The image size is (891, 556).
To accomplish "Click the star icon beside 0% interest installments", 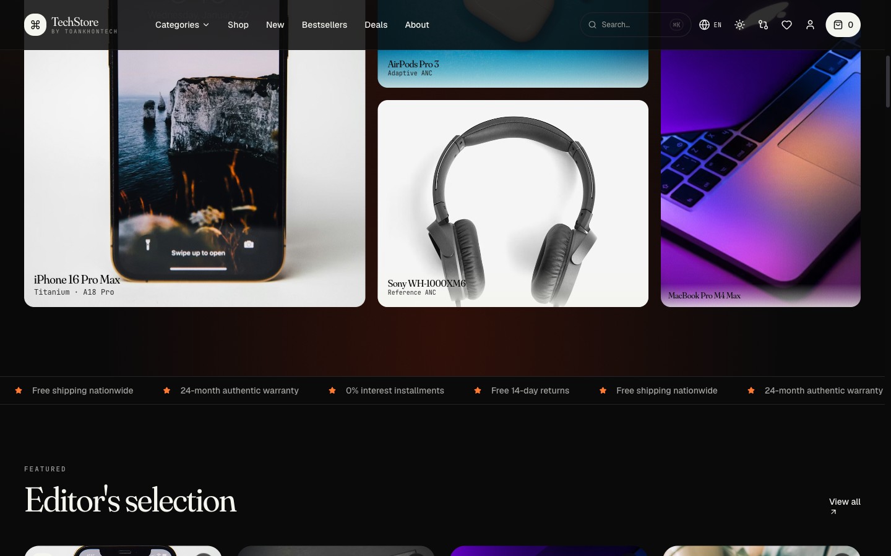I will [x=332, y=390].
